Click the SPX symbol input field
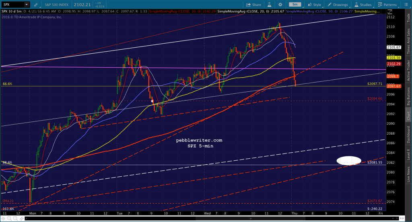Image resolution: width=412 pixels, height=222 pixels. 12,4
